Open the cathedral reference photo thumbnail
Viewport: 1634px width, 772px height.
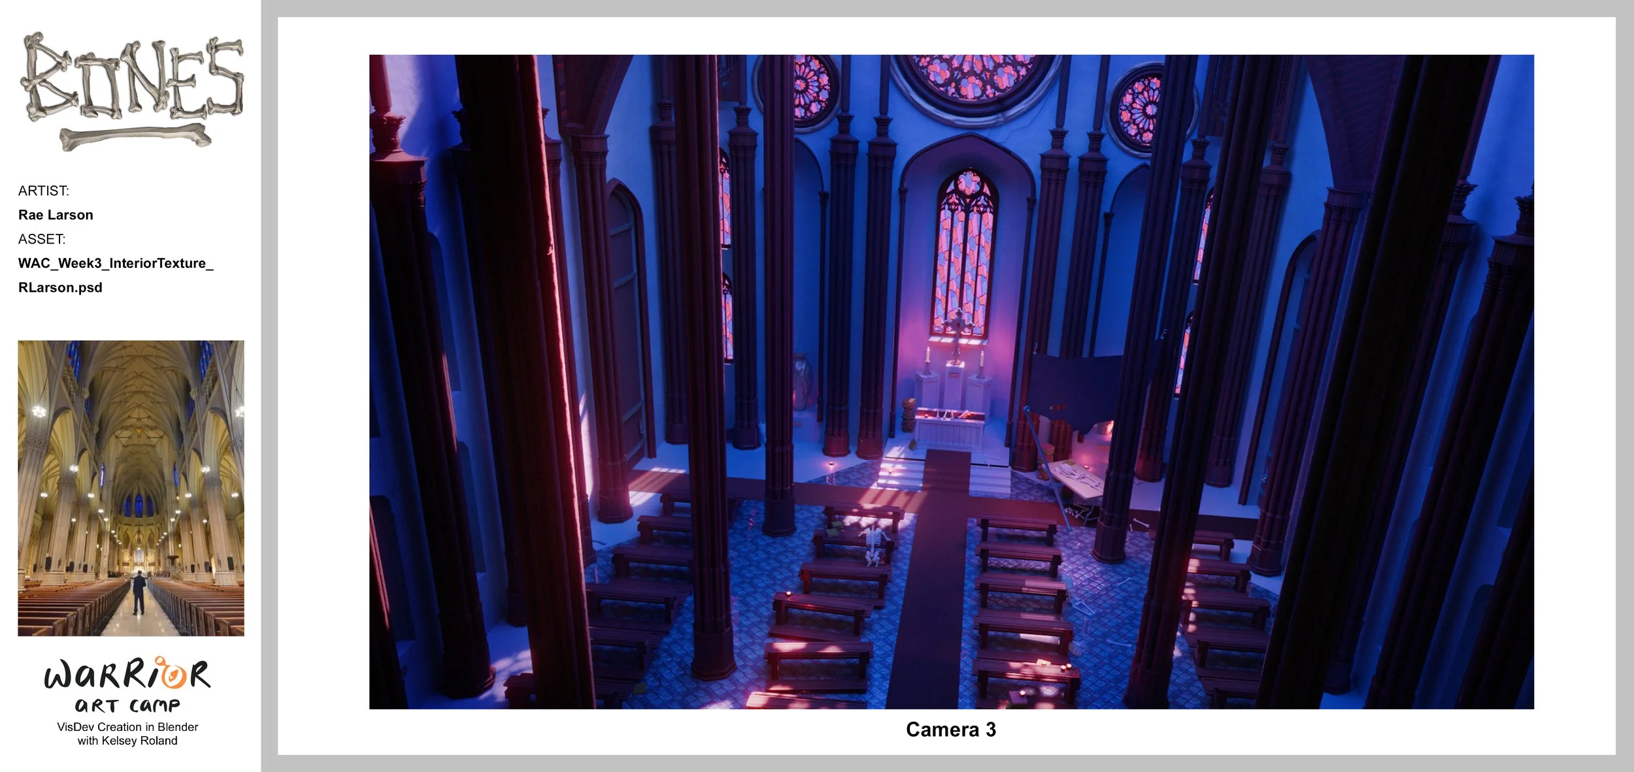click(x=131, y=488)
